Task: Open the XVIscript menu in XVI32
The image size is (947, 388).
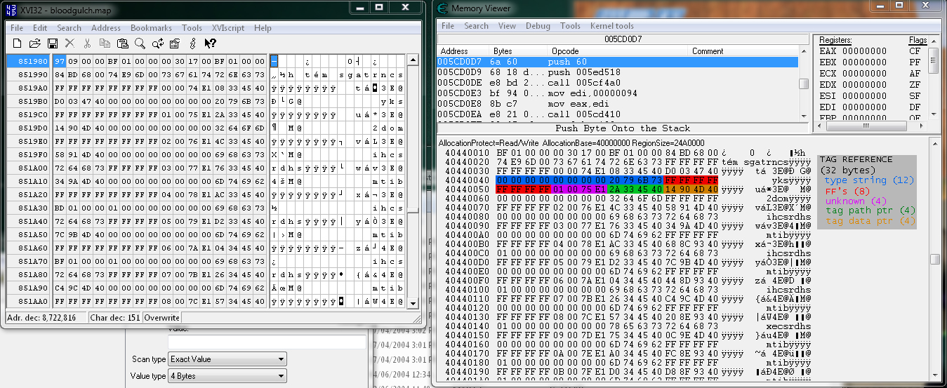Action: [x=228, y=28]
